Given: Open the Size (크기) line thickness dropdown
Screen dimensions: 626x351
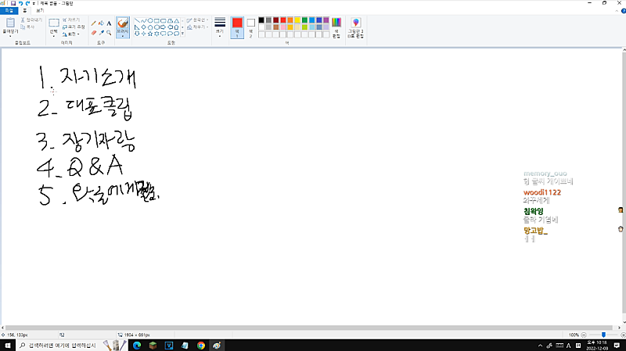Looking at the screenshot, I should 220,27.
